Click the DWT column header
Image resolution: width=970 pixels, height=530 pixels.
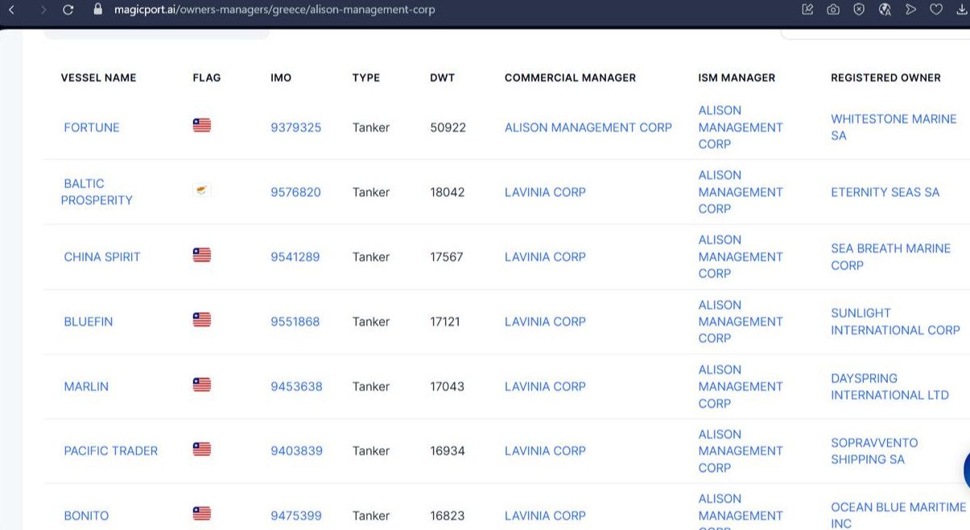443,78
